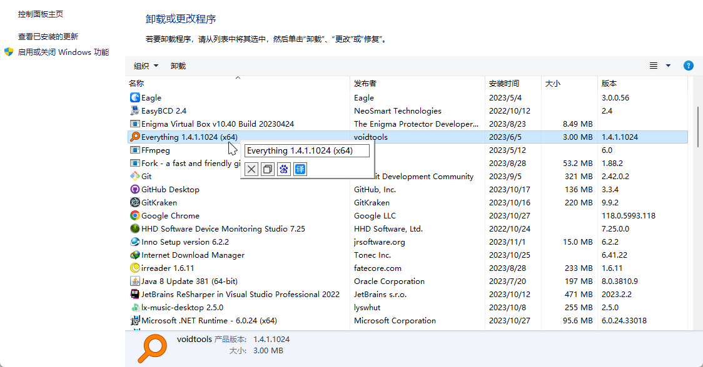Image resolution: width=703 pixels, height=367 pixels.
Task: Click the HHD Software, Ltd. publisher cell
Action: [388, 228]
